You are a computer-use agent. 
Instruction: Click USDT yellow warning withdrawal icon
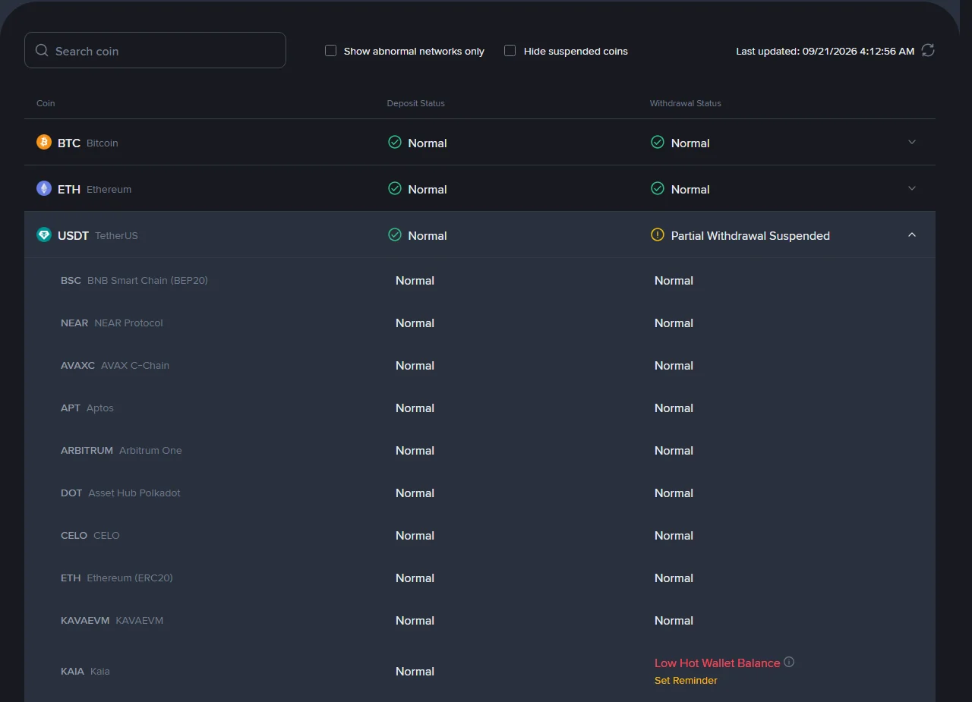(658, 235)
